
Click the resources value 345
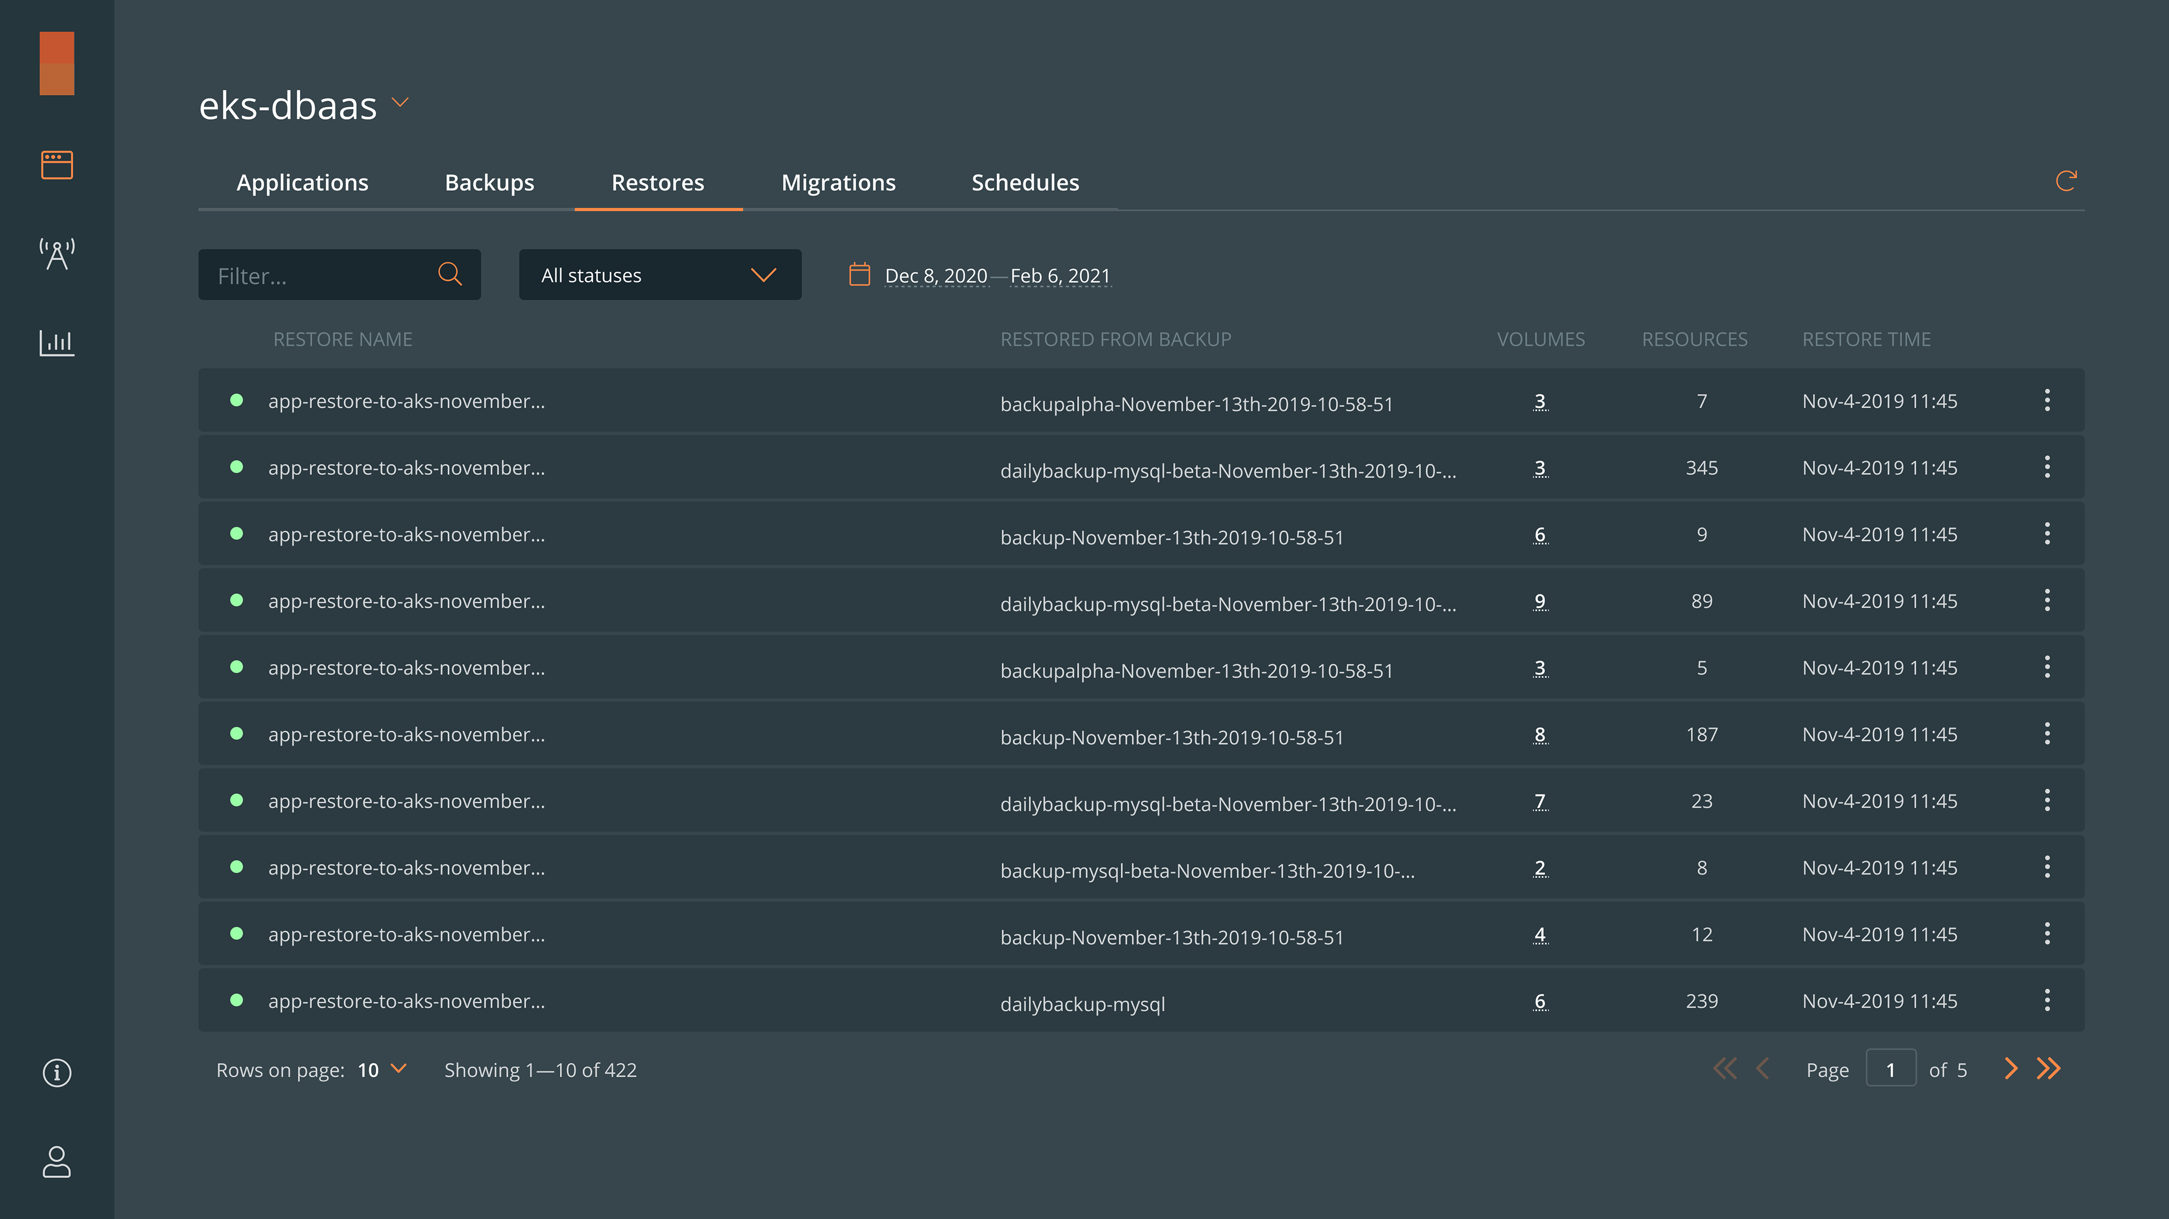coord(1702,467)
